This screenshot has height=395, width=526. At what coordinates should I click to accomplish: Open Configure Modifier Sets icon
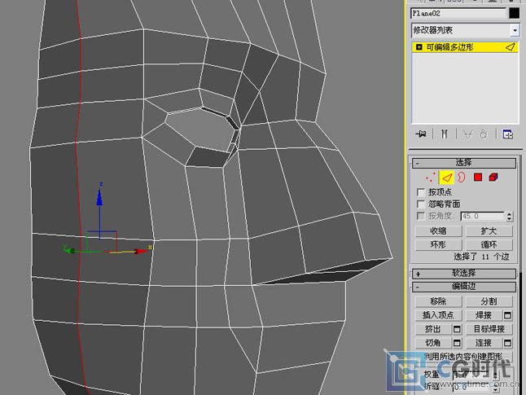pyautogui.click(x=507, y=134)
